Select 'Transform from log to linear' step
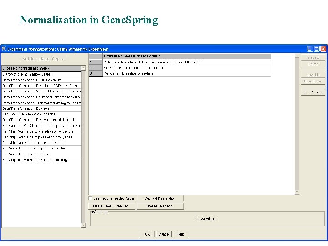The image size is (328, 246). pos(41,102)
